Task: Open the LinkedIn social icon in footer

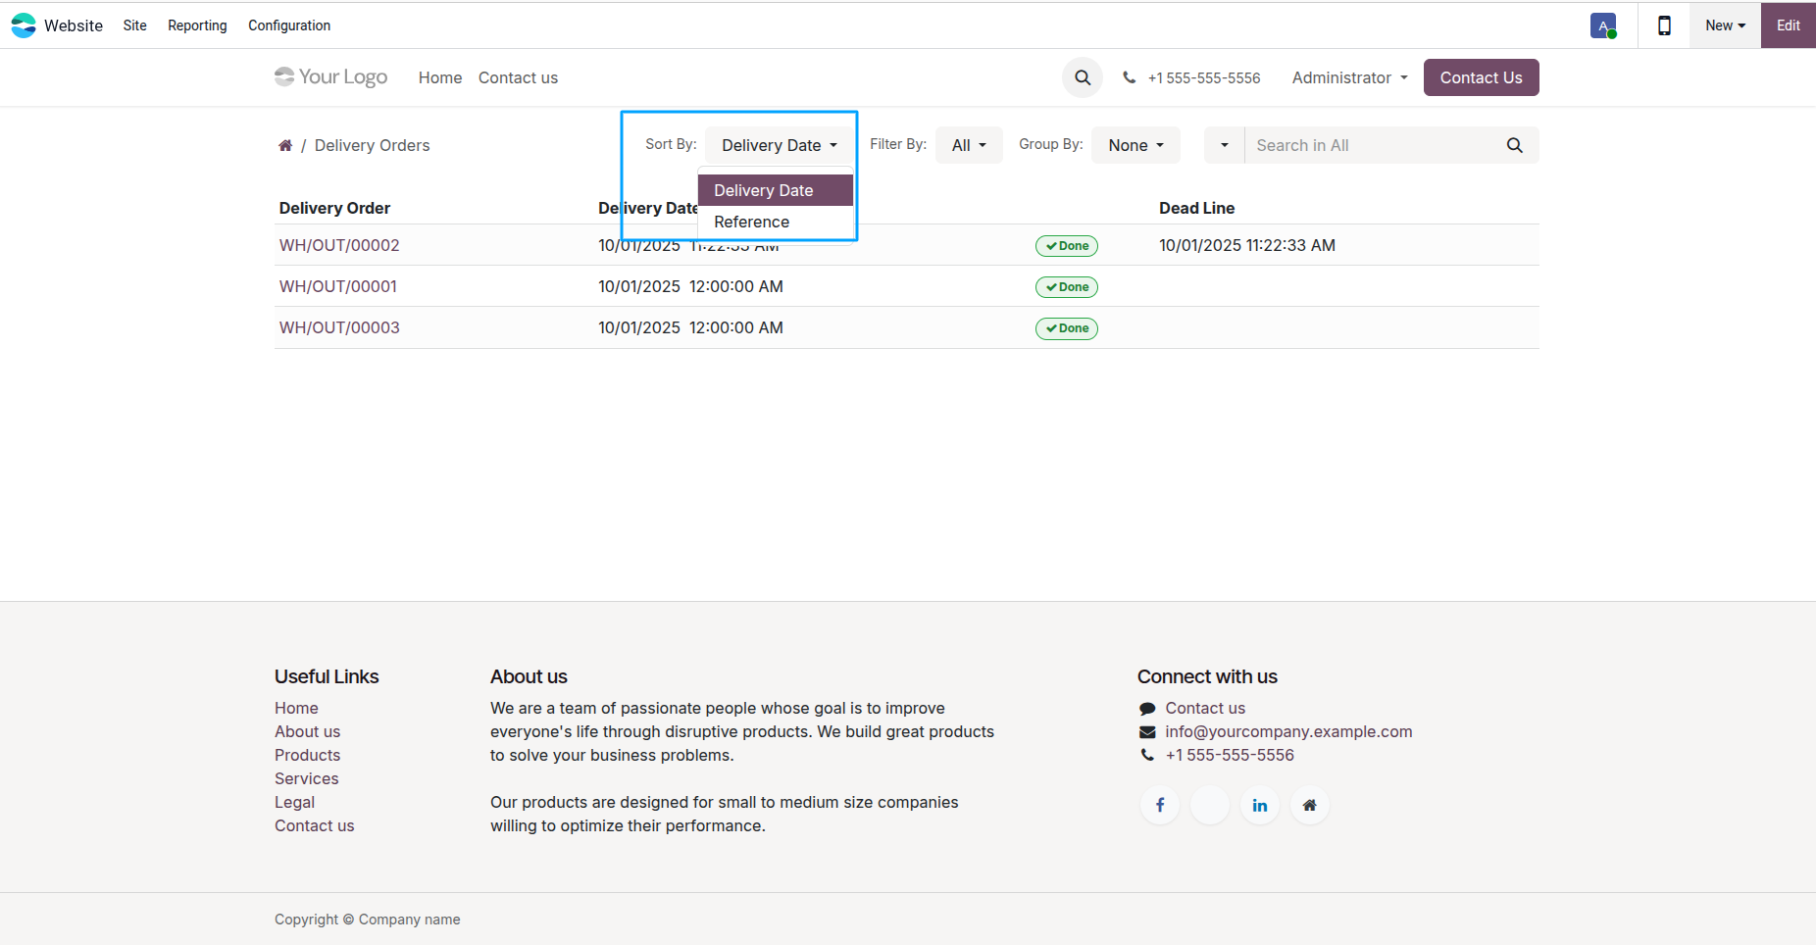Action: pos(1260,805)
